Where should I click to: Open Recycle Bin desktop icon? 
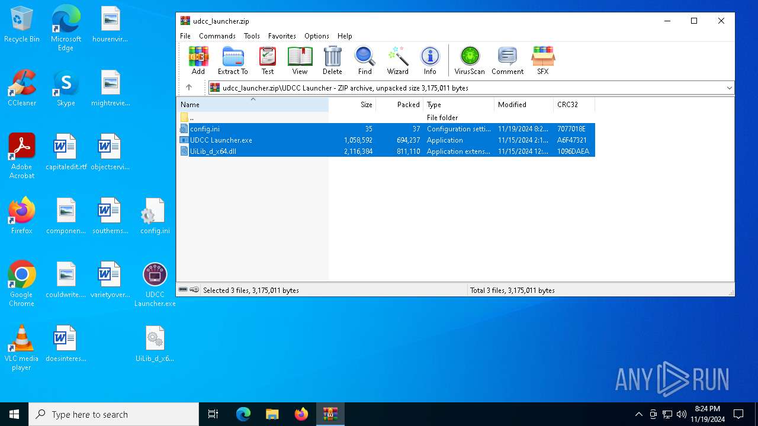click(x=22, y=25)
